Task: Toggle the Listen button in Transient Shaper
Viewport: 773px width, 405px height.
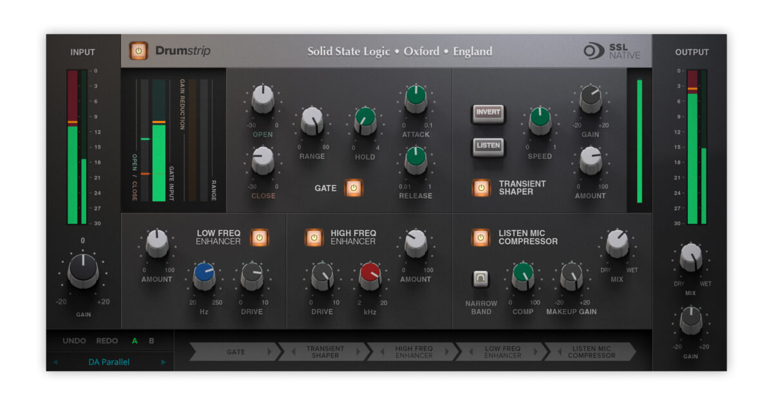Action: coord(488,146)
